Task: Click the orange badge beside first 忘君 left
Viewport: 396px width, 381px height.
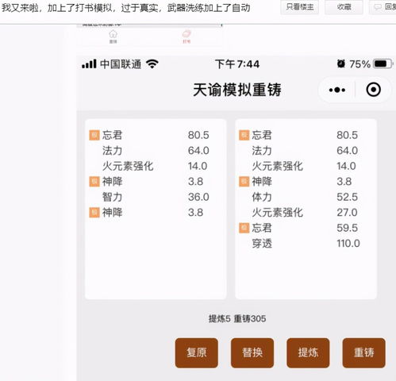Action: tap(94, 135)
